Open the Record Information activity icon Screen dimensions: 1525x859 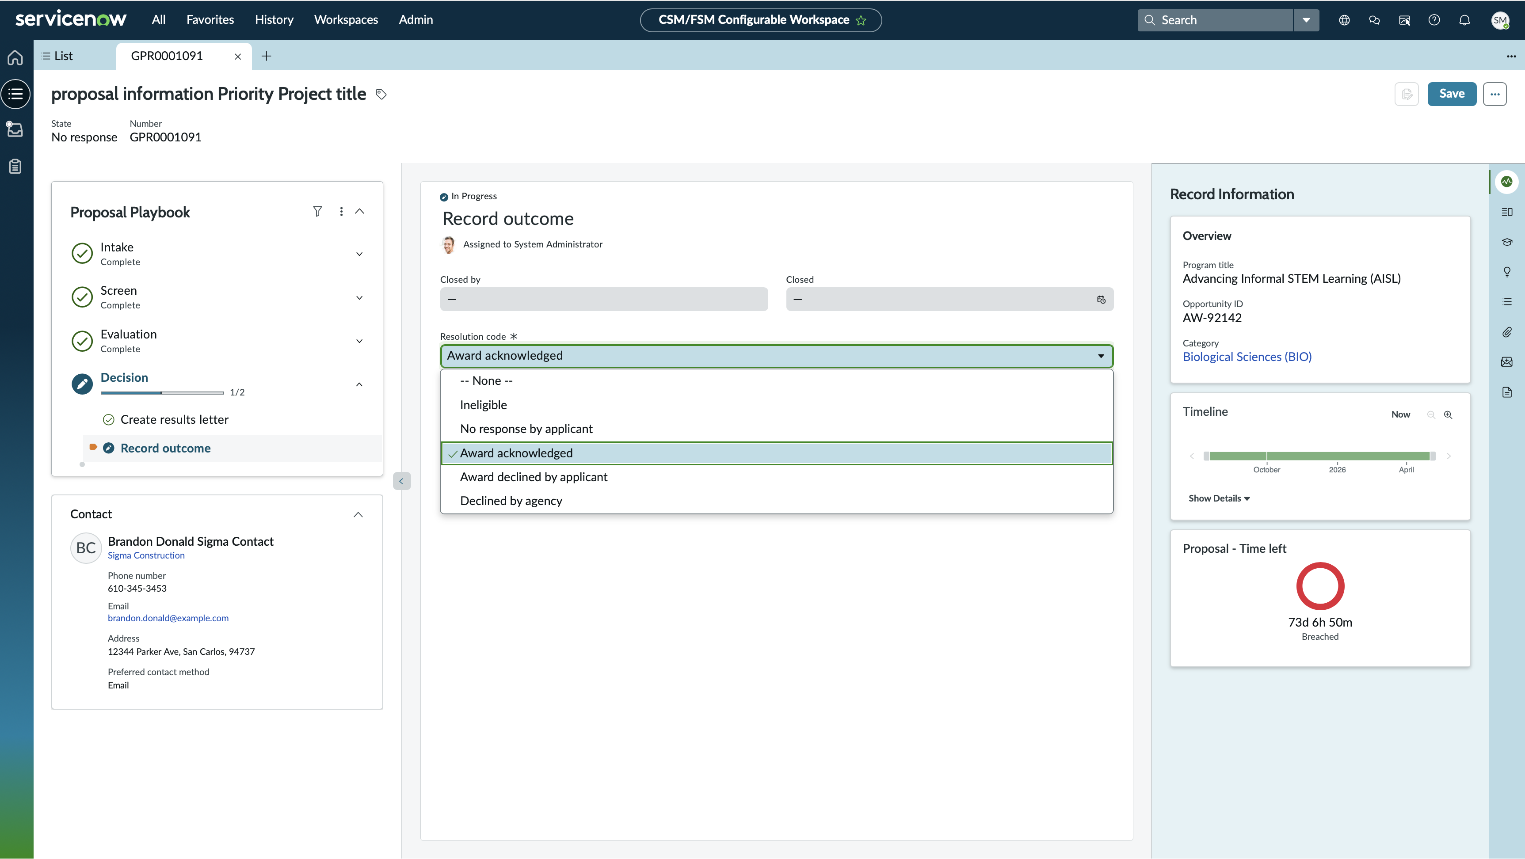(1506, 182)
